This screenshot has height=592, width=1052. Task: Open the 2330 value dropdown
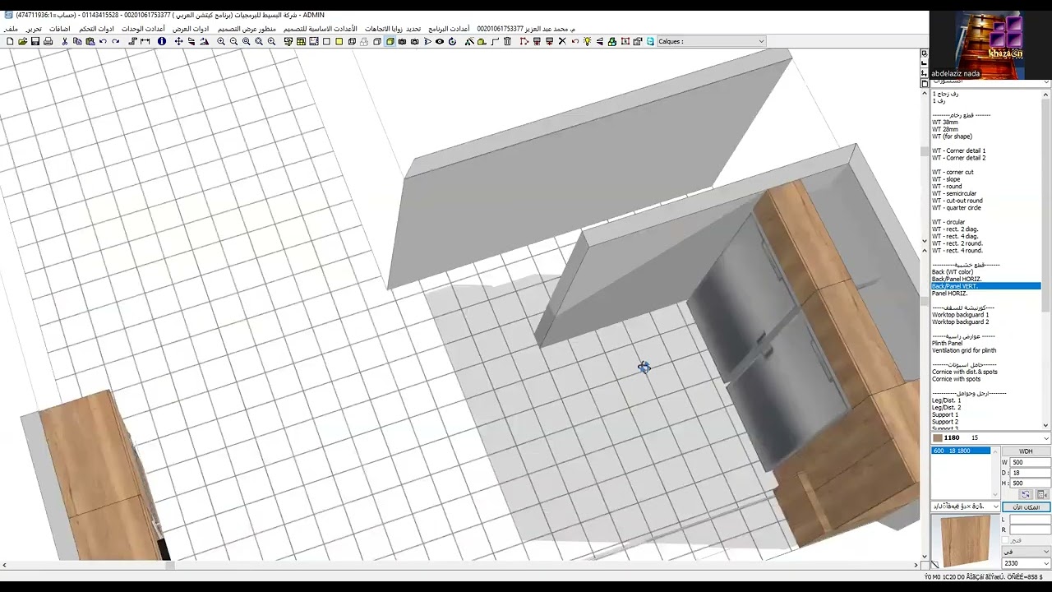click(1026, 563)
